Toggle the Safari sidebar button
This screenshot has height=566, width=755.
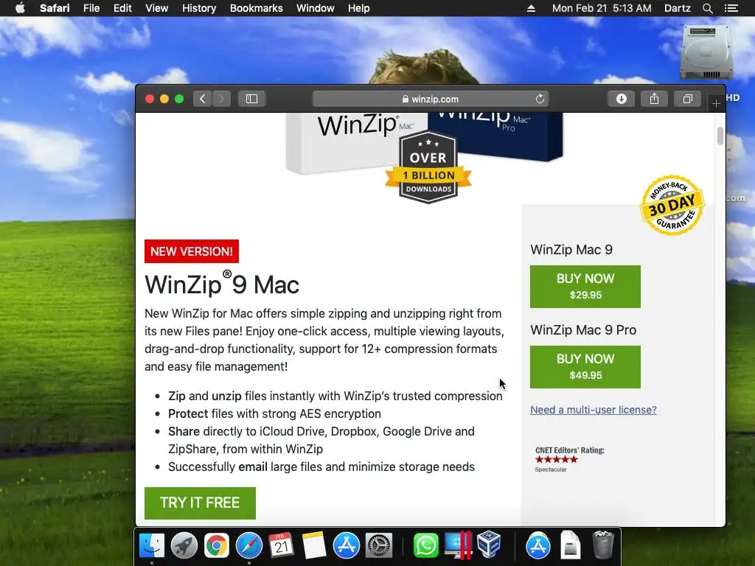pos(252,99)
